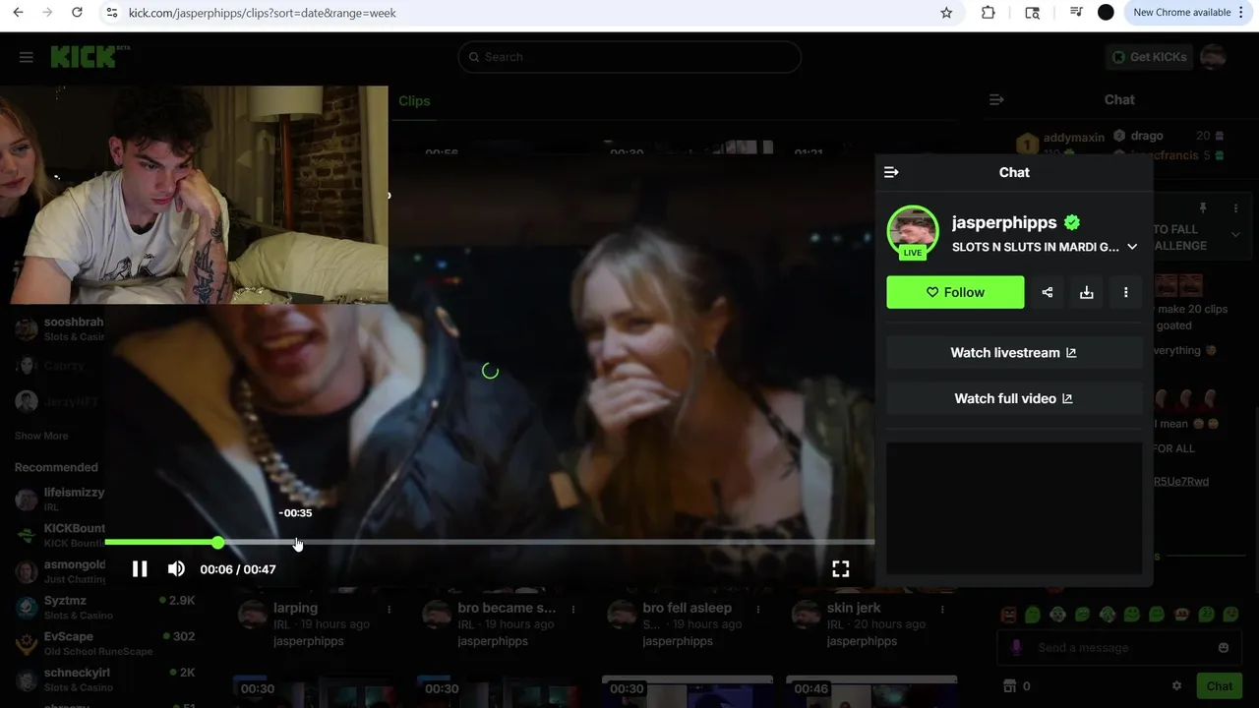Open addymaxin top gifter entry
This screenshot has height=708, width=1259.
coord(1060,144)
